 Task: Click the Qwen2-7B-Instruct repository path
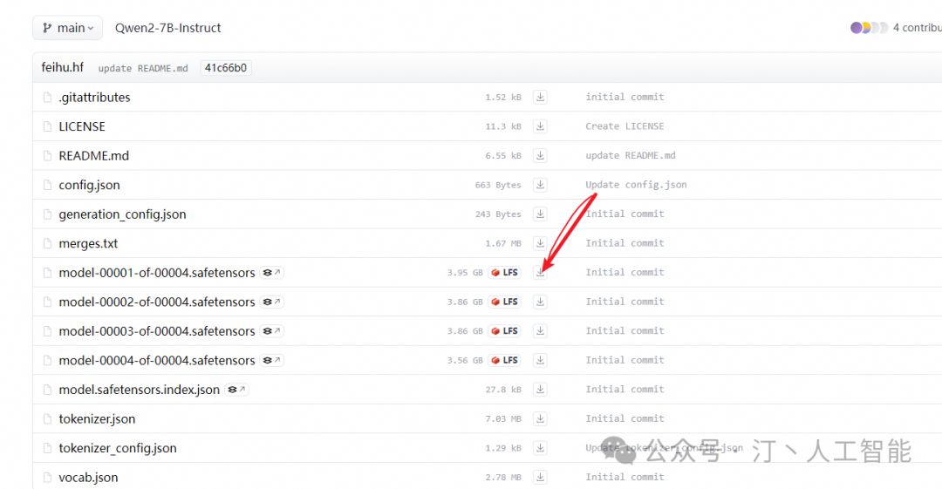click(x=167, y=28)
